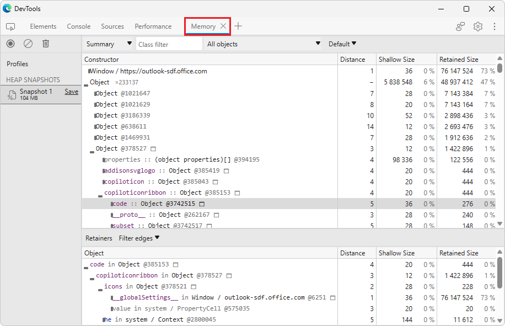The image size is (505, 326).
Task: Open the All objects filter dropdown
Action: [x=263, y=44]
